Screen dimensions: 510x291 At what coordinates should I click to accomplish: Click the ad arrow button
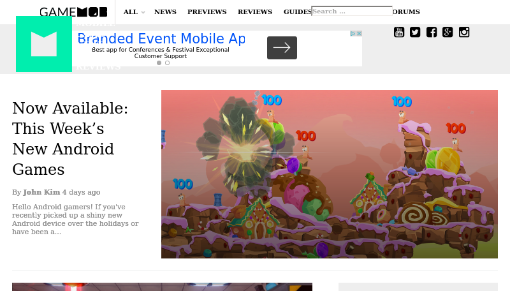[282, 48]
